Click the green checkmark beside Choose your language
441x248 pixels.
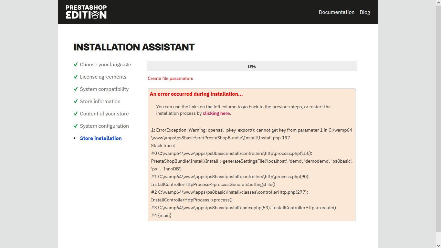pos(76,64)
